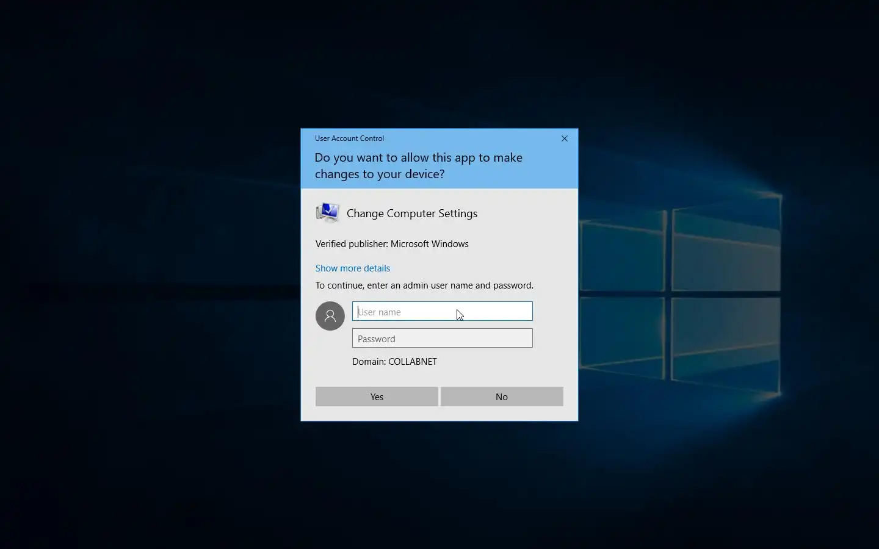Click the Domain: COLLABNET text

[x=394, y=362]
